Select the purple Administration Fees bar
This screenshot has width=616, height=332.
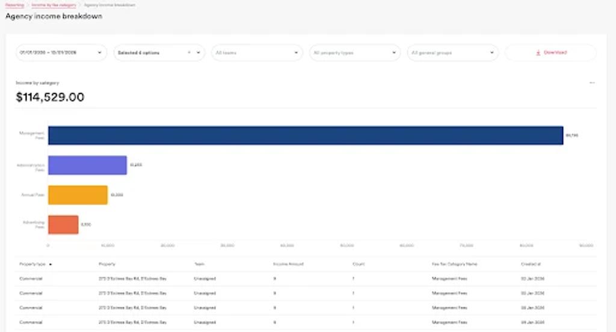(88, 165)
